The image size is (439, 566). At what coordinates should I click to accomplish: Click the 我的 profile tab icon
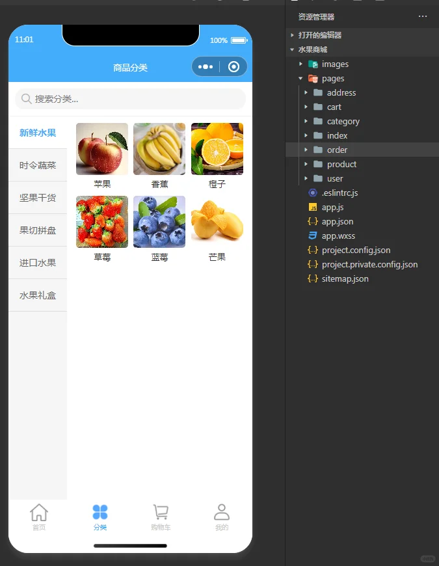tap(222, 512)
